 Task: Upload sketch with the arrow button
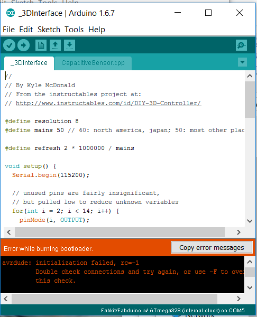coord(23,45)
